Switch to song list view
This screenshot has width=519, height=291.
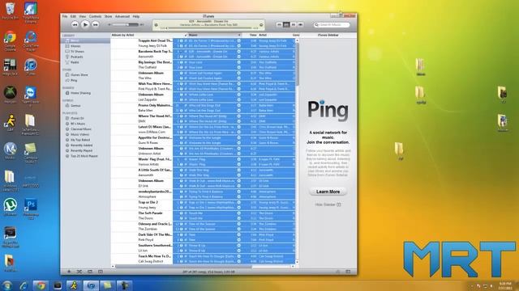coord(279,25)
